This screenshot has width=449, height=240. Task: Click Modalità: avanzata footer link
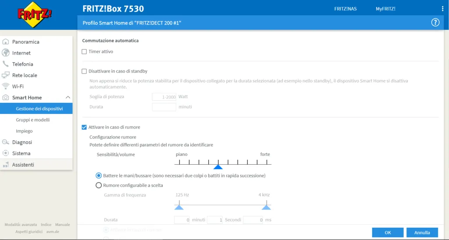21,225
